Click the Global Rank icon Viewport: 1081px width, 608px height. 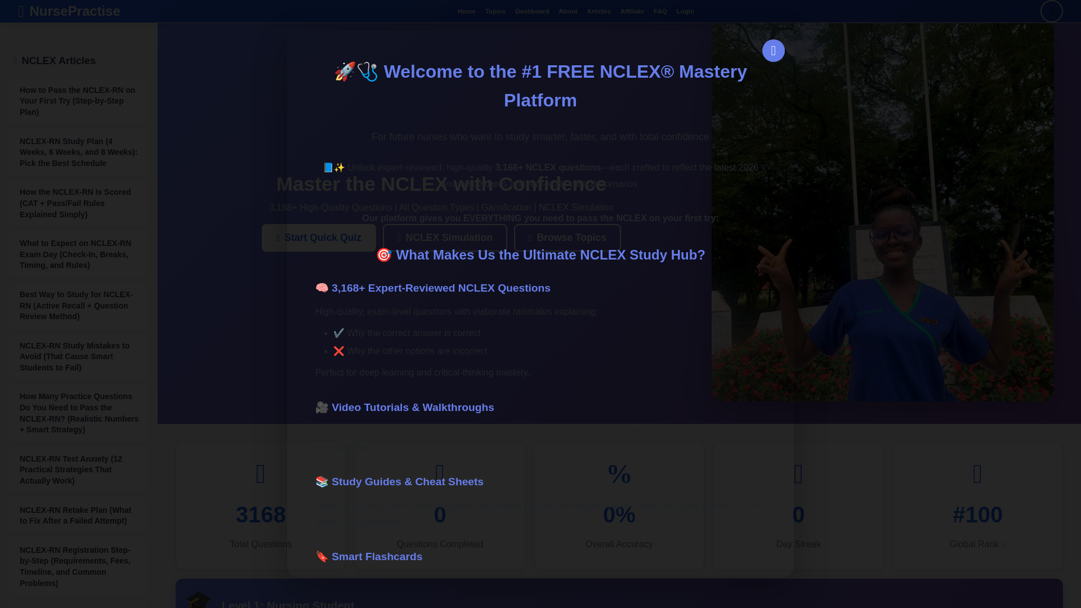tap(977, 474)
